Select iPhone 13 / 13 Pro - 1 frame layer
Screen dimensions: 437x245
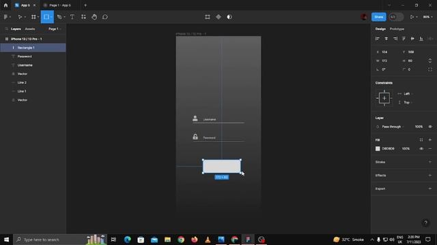click(33, 39)
